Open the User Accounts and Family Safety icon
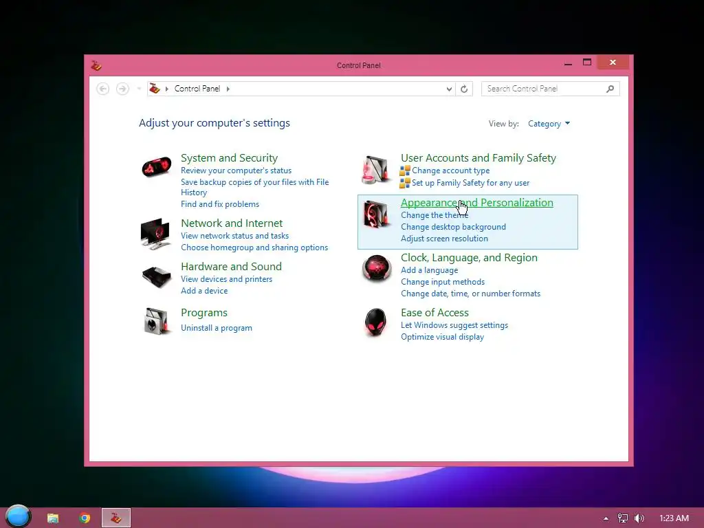704x528 pixels. 376,170
